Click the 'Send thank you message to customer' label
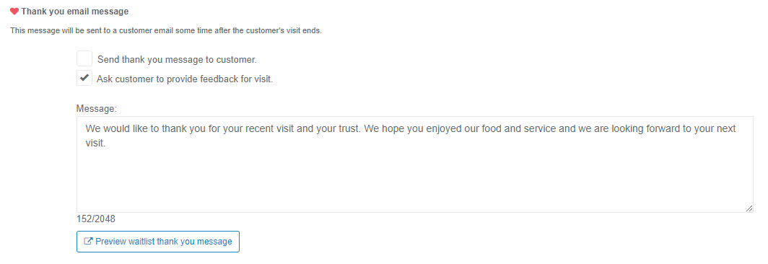The height and width of the screenshot is (264, 768). [x=177, y=60]
